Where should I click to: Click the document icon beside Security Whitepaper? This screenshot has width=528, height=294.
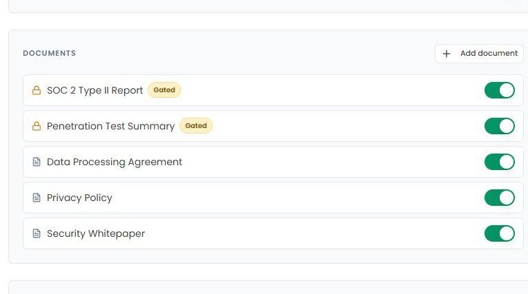tap(37, 233)
